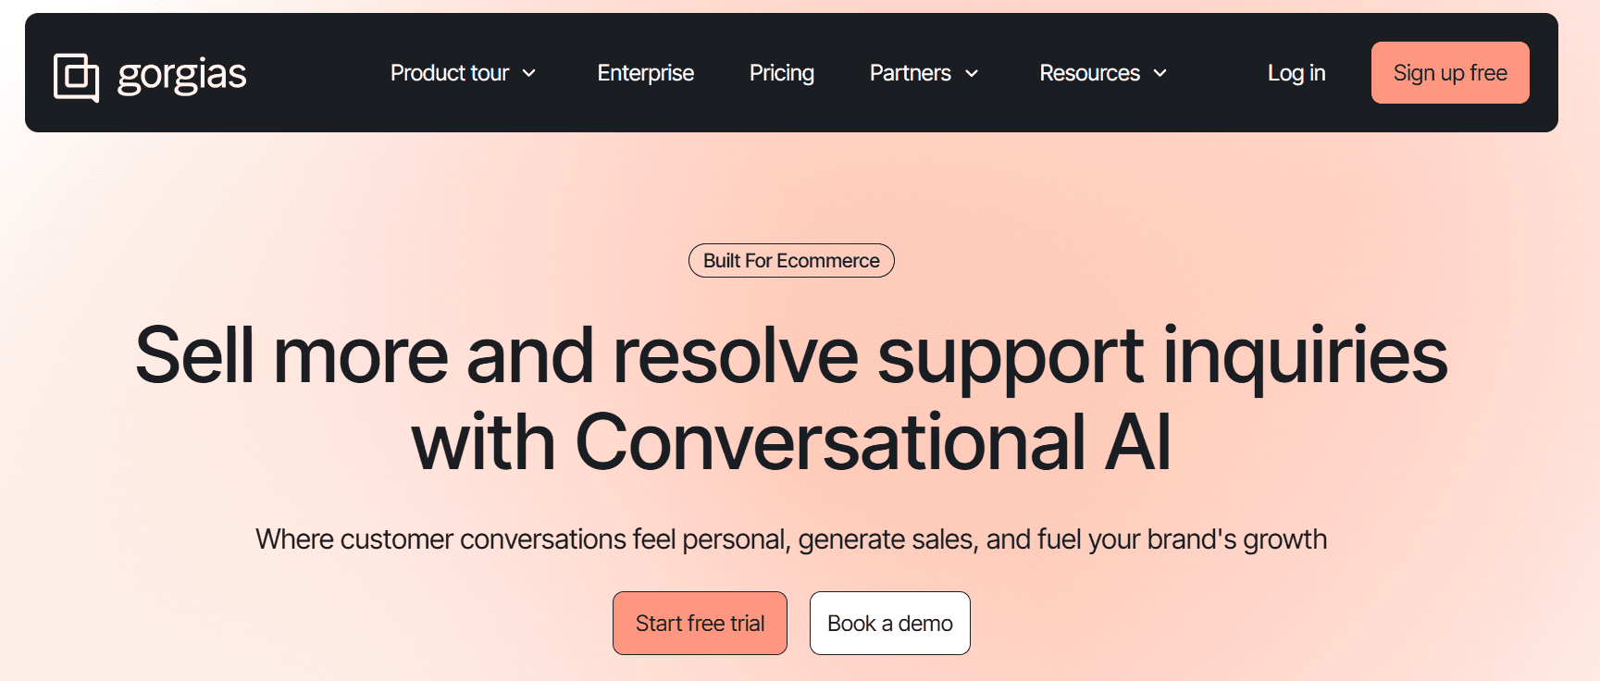Open the Pricing page
Viewport: 1600px width, 681px height.
click(x=781, y=73)
